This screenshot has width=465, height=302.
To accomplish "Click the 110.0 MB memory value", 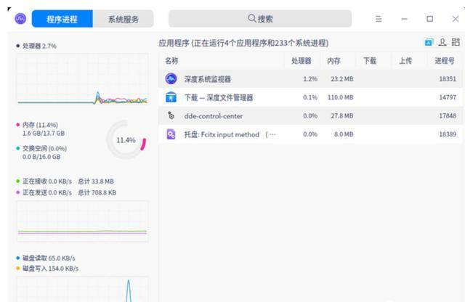I will point(341,97).
